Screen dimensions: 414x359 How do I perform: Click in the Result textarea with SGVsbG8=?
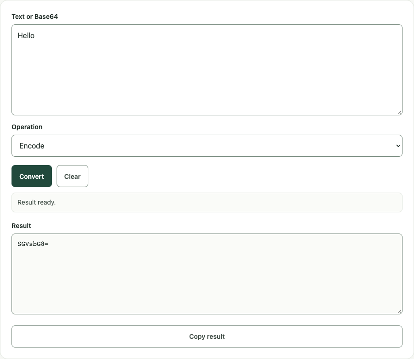[x=207, y=274]
